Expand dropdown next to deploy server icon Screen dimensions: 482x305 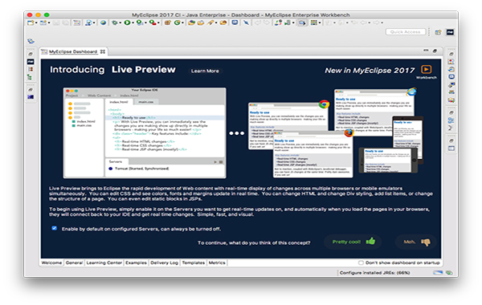pos(94,23)
